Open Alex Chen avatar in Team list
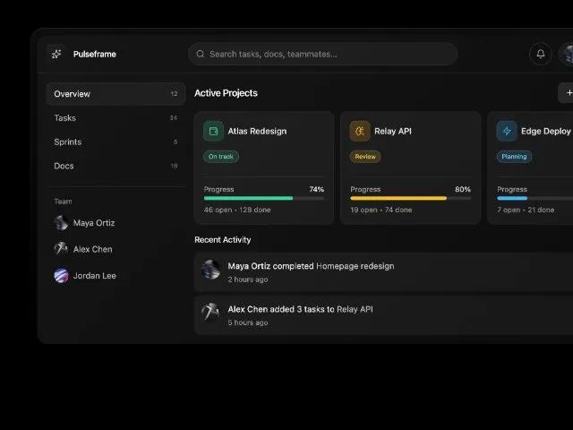Screen dimensions: 573x430 click(61, 249)
